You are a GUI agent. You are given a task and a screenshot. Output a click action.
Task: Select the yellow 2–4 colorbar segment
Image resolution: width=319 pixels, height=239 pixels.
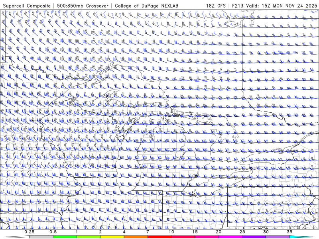(x=112, y=237)
